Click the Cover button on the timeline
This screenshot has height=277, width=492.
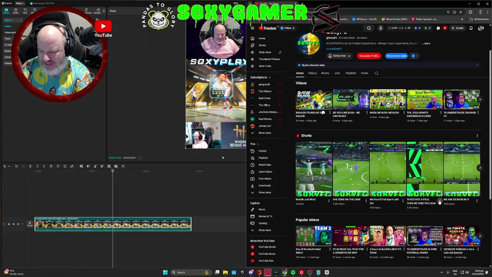click(30, 224)
